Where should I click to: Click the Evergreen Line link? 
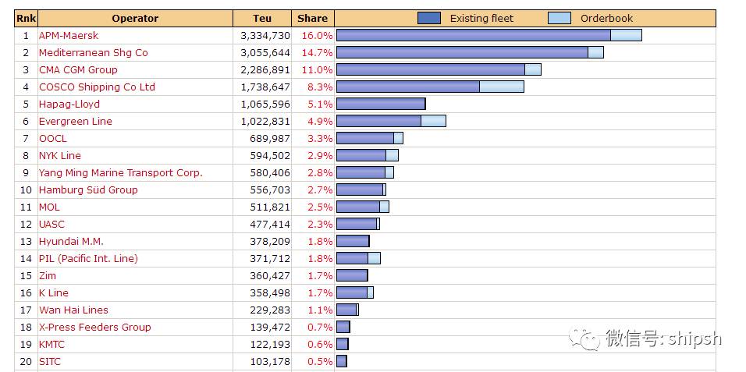76,122
